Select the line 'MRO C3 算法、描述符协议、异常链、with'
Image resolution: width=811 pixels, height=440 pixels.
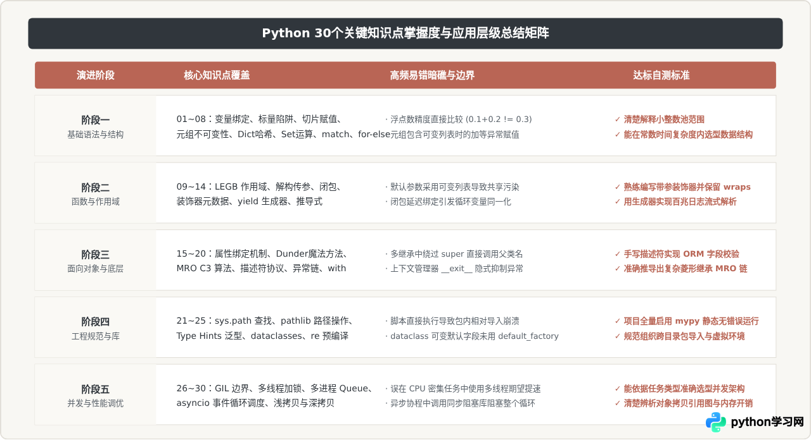pos(261,269)
